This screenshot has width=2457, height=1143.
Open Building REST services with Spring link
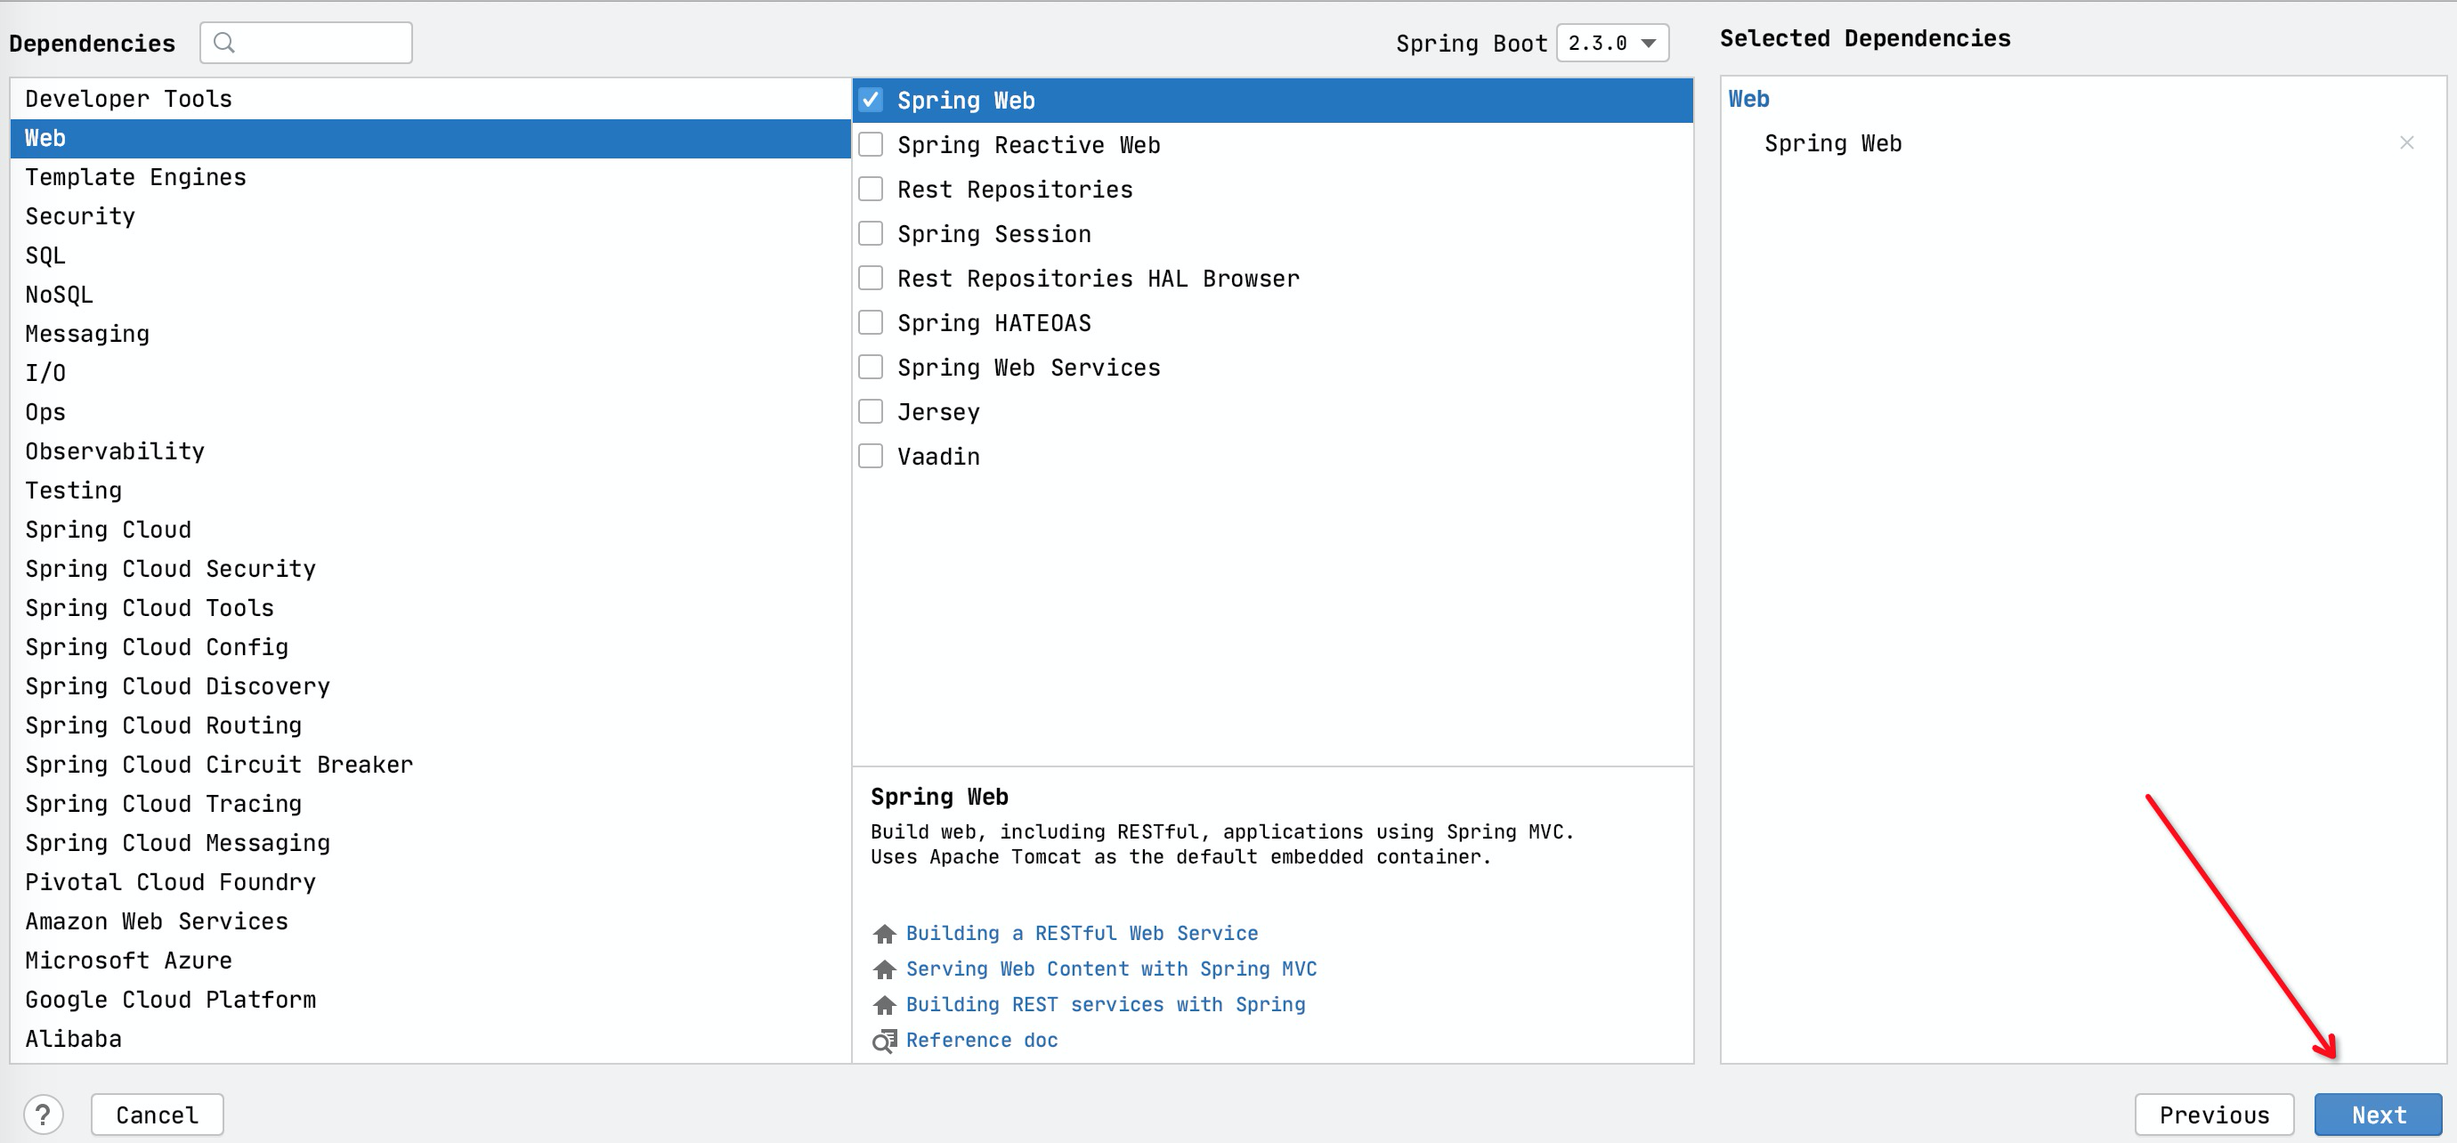click(x=1106, y=1005)
